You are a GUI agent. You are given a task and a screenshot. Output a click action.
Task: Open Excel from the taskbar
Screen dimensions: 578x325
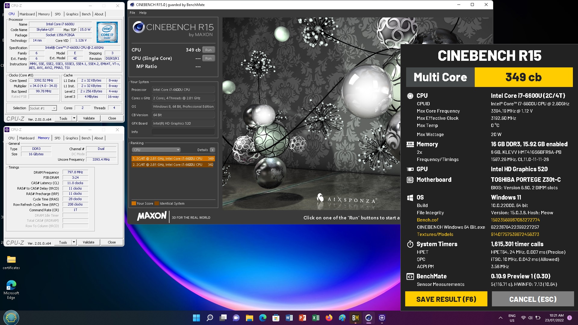pos(316,318)
